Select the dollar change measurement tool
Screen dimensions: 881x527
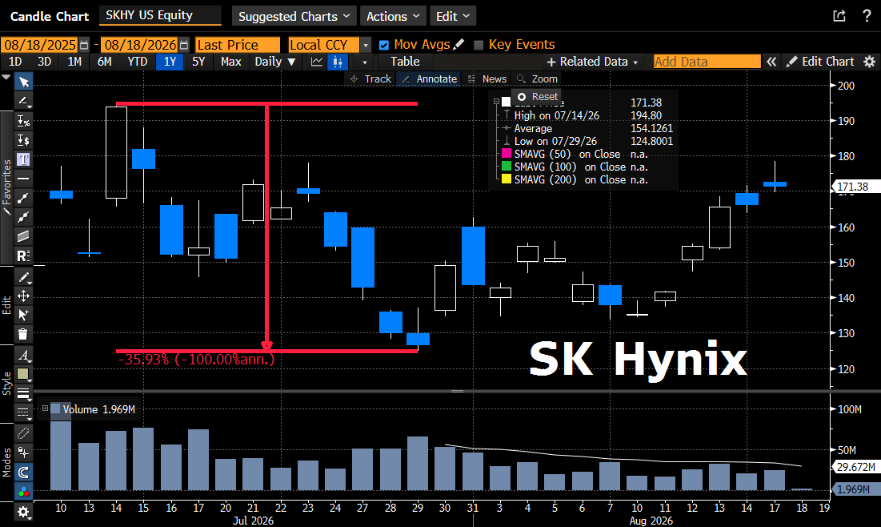(x=23, y=139)
